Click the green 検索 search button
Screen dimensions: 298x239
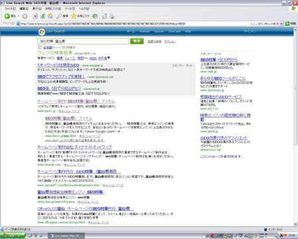point(137,41)
